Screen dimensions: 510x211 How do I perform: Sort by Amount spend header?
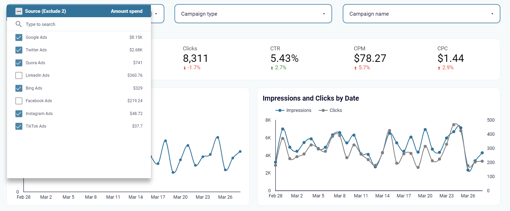click(x=127, y=11)
